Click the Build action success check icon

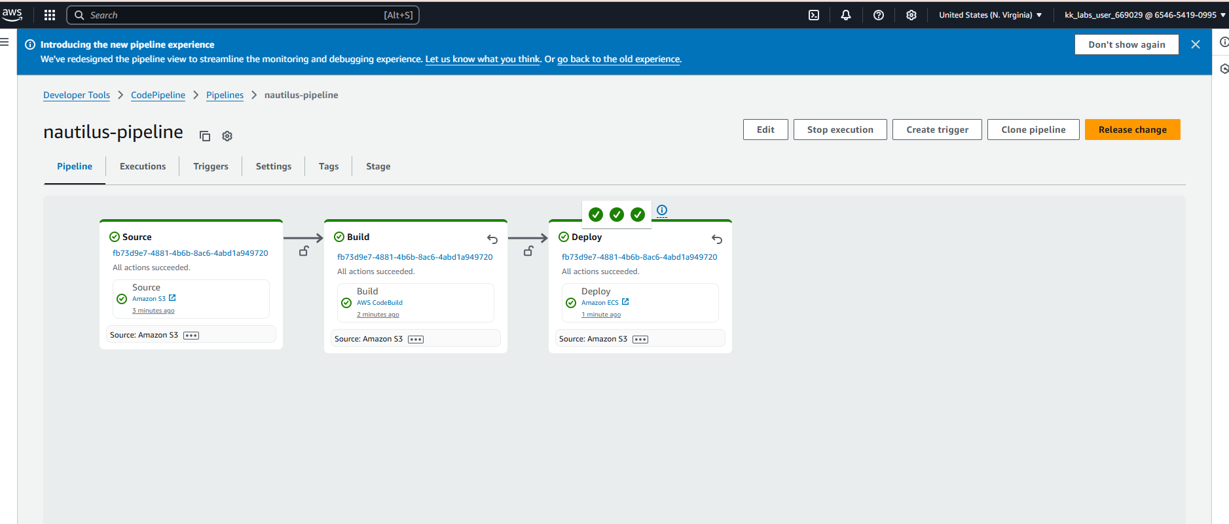346,303
